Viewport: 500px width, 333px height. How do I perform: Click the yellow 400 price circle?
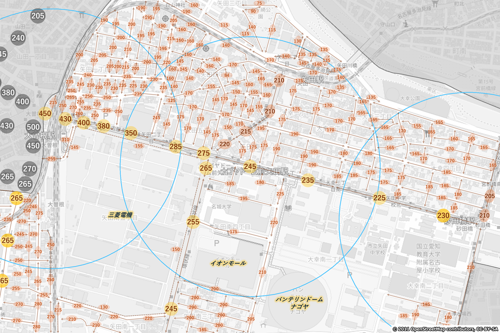84,123
